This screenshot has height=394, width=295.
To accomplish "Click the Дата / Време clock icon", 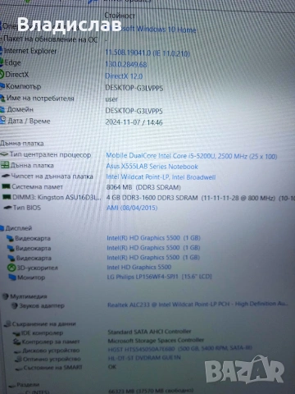I will point(2,120).
